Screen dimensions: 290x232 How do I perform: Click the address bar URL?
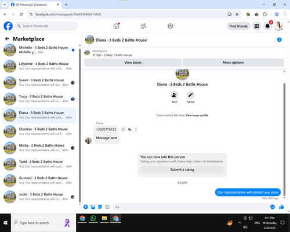click(68, 14)
